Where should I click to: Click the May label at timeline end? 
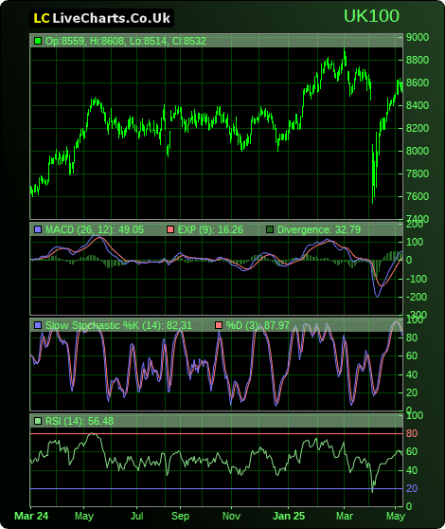pos(396,516)
